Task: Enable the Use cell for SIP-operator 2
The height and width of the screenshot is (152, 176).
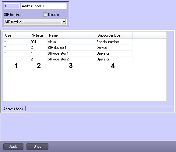Action: point(17,59)
